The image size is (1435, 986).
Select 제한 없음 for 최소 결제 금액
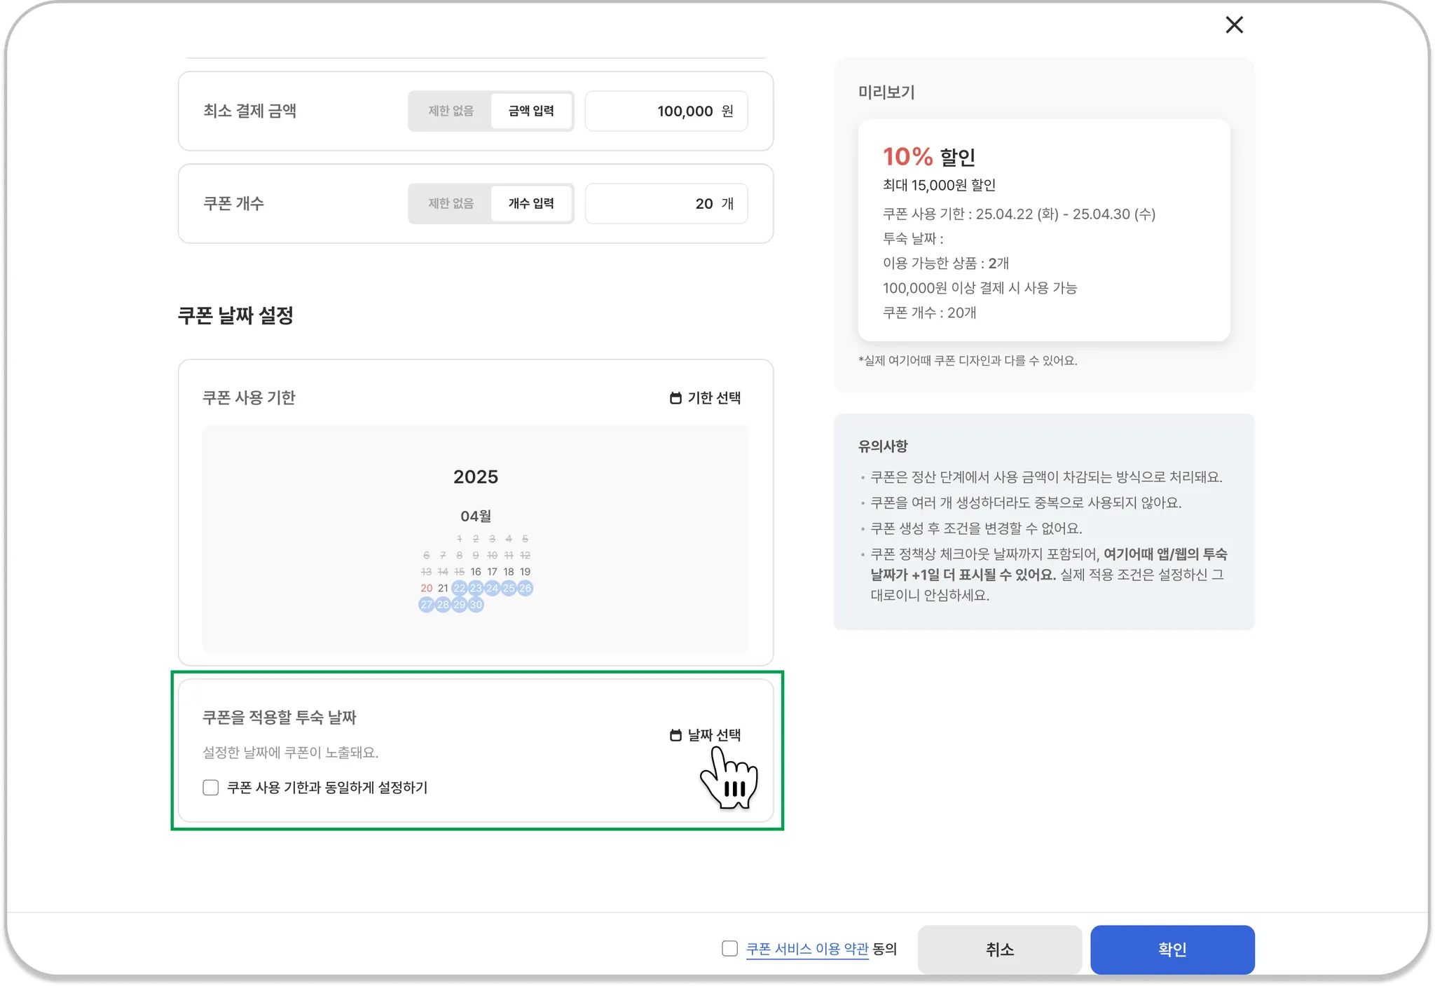click(451, 111)
